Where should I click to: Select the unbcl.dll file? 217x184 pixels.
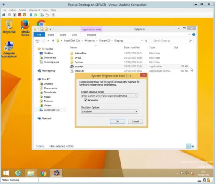tap(79, 71)
